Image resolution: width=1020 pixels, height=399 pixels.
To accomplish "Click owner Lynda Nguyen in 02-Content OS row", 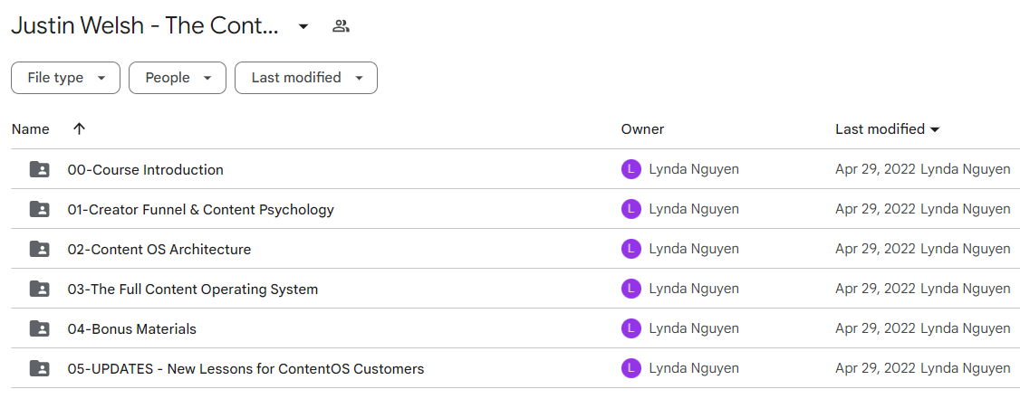I will point(694,250).
